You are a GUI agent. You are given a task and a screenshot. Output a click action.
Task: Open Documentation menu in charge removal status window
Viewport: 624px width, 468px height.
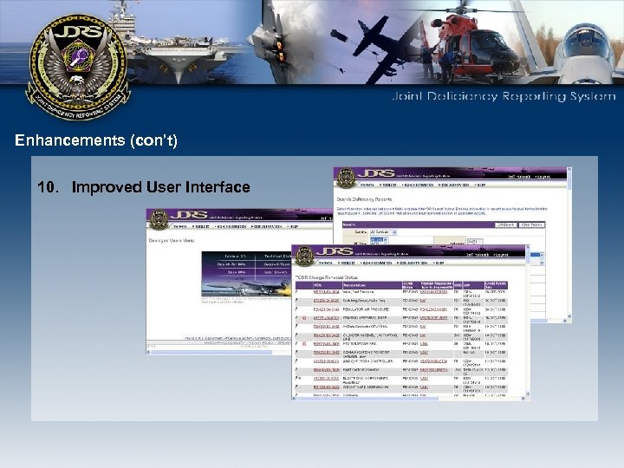[x=412, y=263]
